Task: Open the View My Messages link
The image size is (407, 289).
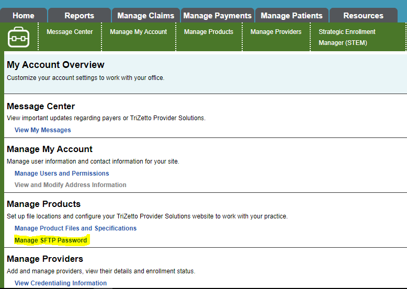Action: coord(42,130)
